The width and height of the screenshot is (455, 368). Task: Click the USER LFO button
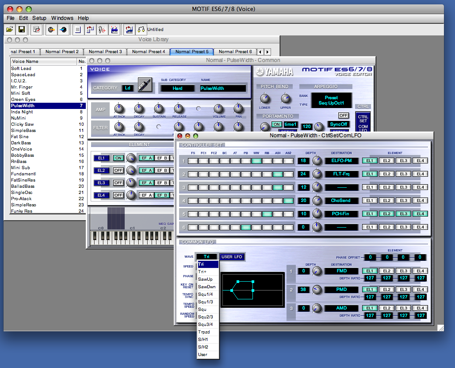pyautogui.click(x=232, y=257)
